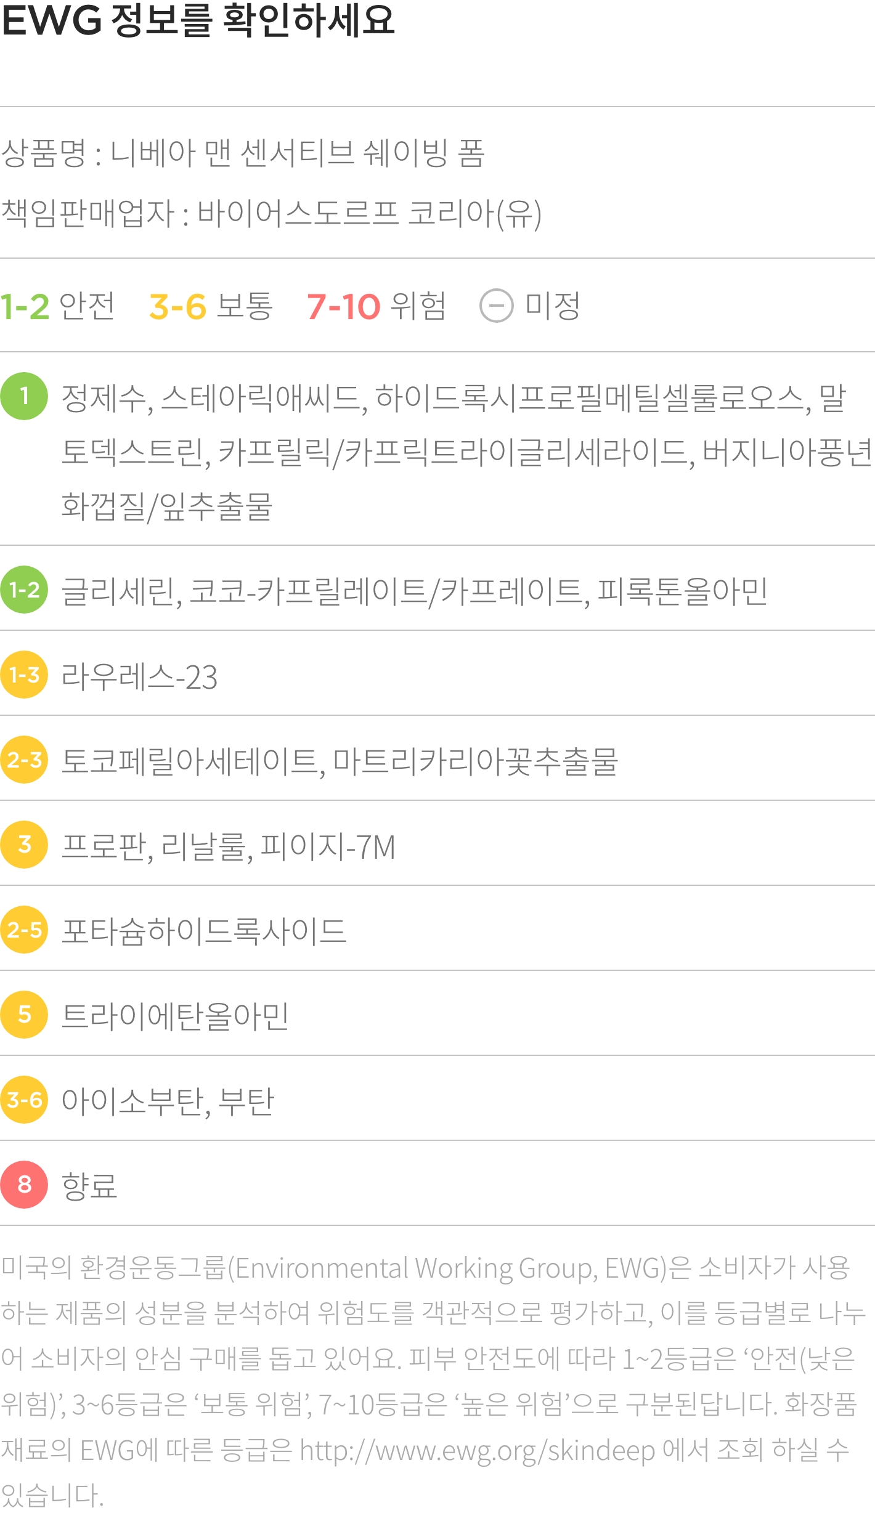The image size is (875, 1513).
Task: Click the yellow 3-6 grade badge
Action: 24,1100
